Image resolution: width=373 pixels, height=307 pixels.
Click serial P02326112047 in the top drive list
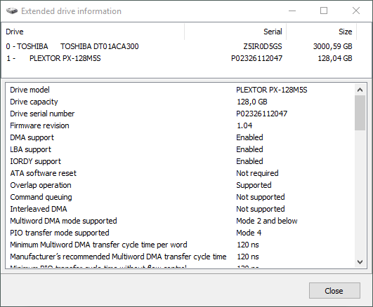point(256,58)
